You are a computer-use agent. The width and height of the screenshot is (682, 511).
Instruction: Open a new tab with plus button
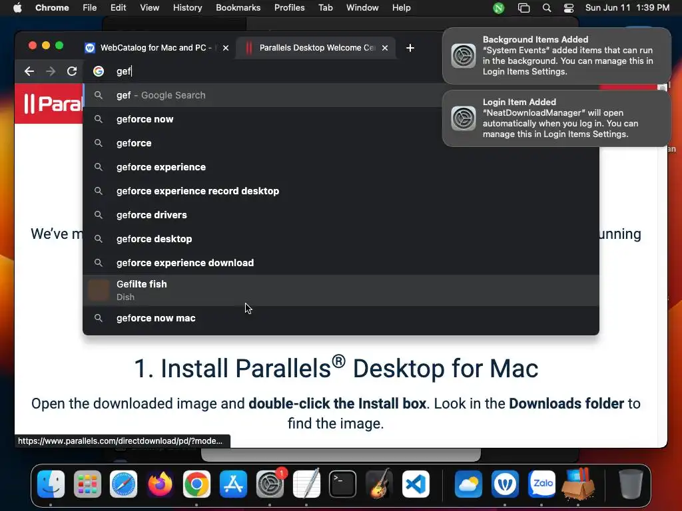pos(410,48)
